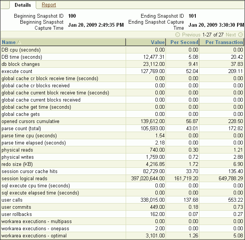Click the ascending sort triangle beside Name
The image size is (245, 240).
tap(19, 43)
